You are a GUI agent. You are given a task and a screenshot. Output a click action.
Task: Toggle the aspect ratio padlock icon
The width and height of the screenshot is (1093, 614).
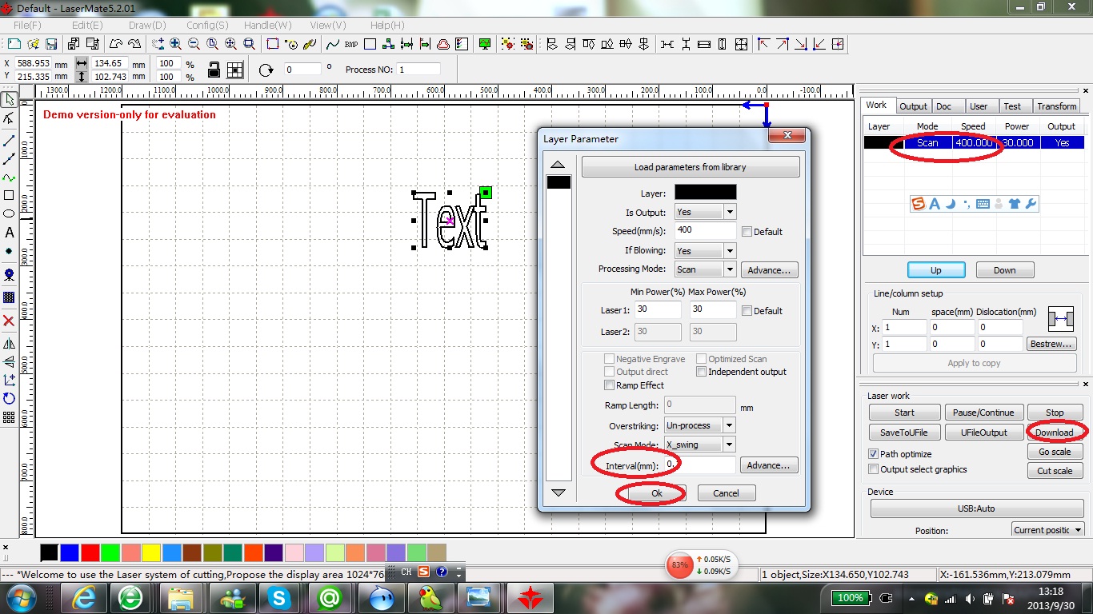click(214, 70)
